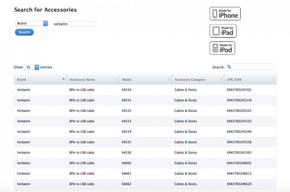Select model cell 64535
The image size is (290, 192).
point(127,142)
